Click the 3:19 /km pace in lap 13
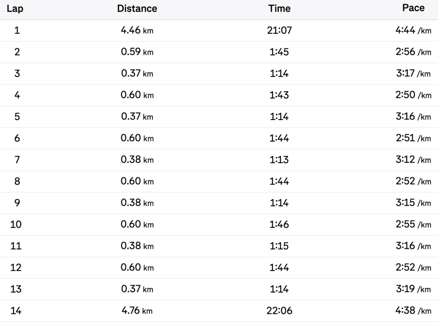Image resolution: width=438 pixels, height=322 pixels. [413, 289]
